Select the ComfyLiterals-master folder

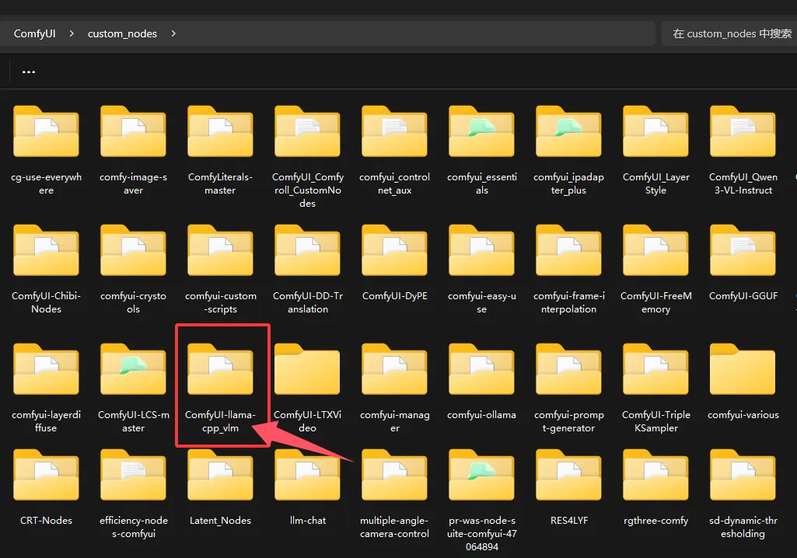coord(220,131)
